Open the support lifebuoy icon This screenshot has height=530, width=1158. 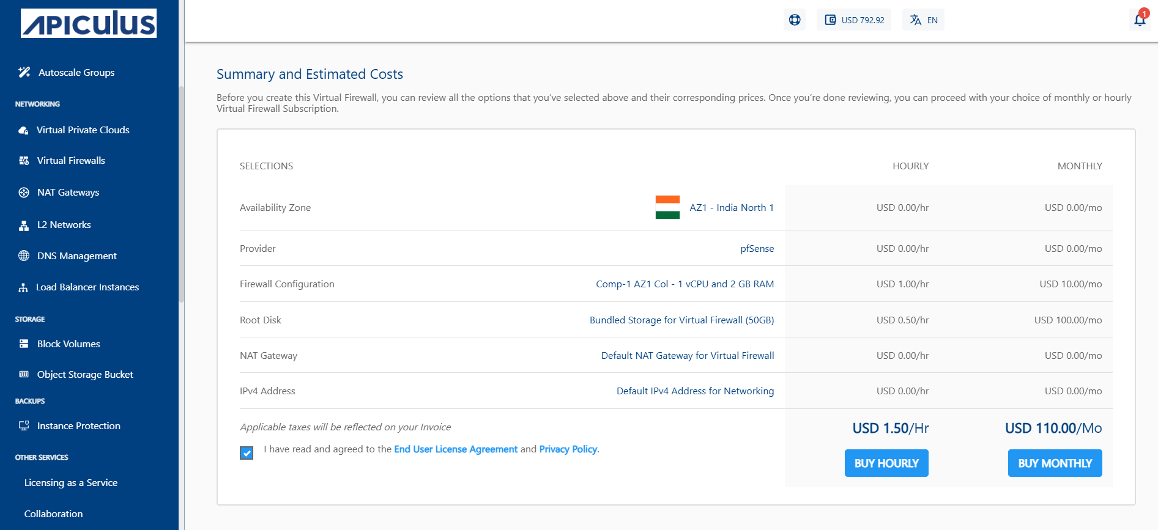[x=795, y=20]
